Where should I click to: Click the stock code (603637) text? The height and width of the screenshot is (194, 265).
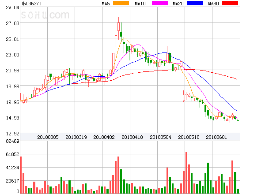point(32,4)
